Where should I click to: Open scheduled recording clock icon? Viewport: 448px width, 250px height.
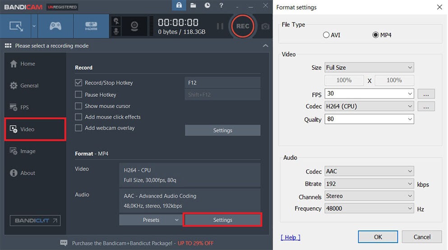(208, 5)
